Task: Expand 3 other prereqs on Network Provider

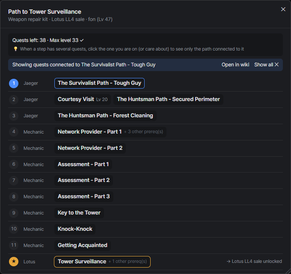Action: [x=144, y=132]
